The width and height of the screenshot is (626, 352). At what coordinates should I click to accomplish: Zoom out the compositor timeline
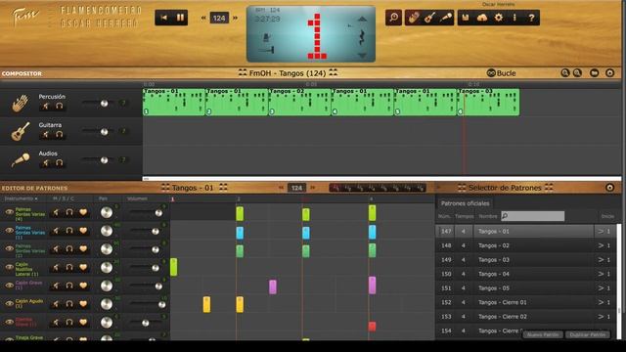(x=577, y=73)
